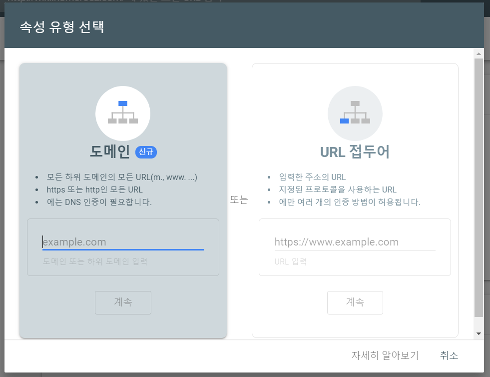This screenshot has width=490, height=377.
Task: Click the scrollbar down arrow
Action: tap(479, 333)
